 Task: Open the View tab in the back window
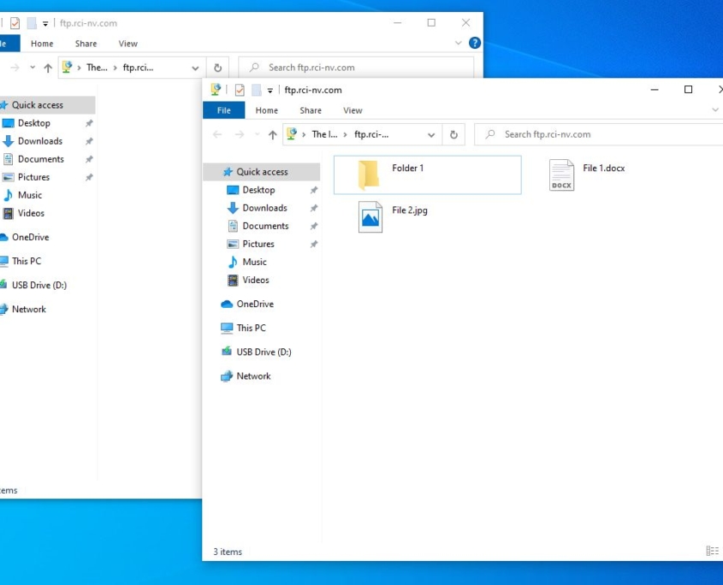pyautogui.click(x=127, y=44)
